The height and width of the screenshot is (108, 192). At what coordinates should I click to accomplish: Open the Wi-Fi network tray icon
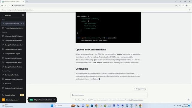point(178,106)
